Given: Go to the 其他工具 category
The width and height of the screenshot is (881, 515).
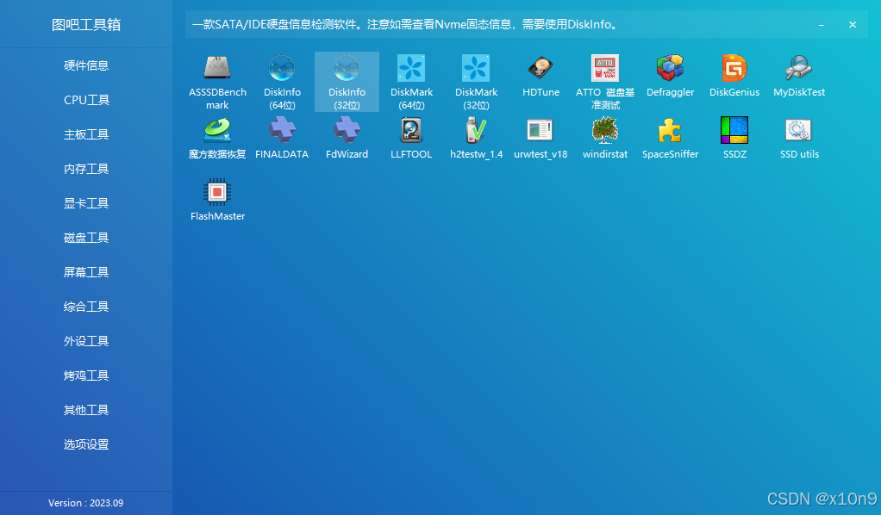Looking at the screenshot, I should [x=86, y=410].
